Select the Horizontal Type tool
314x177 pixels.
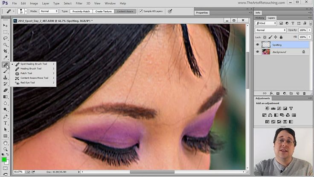(6, 123)
